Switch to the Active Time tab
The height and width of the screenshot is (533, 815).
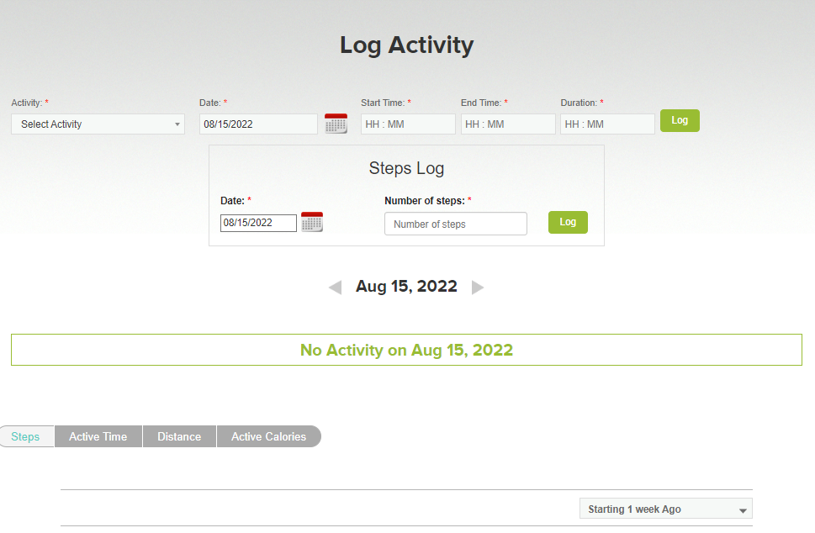pyautogui.click(x=98, y=436)
